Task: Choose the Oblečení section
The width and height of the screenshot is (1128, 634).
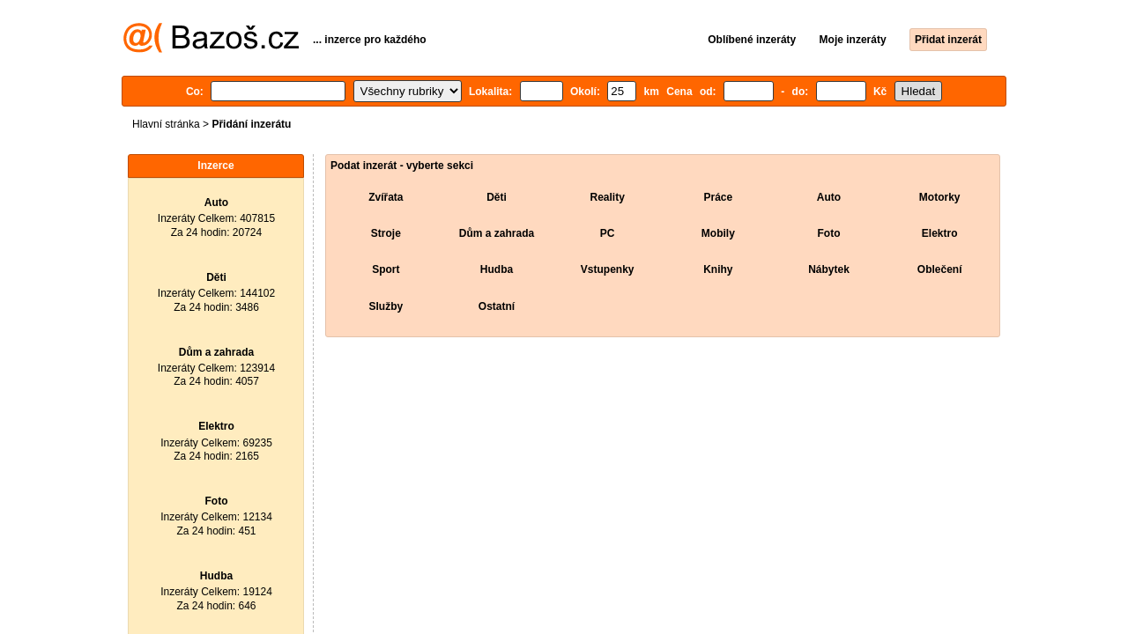Action: [x=939, y=269]
